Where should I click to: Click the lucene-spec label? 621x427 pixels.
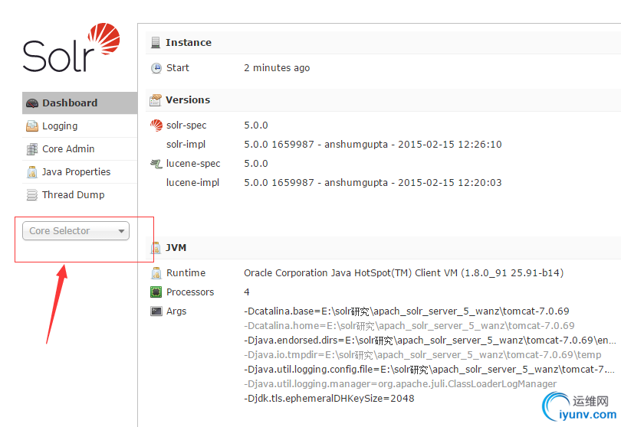(x=193, y=163)
